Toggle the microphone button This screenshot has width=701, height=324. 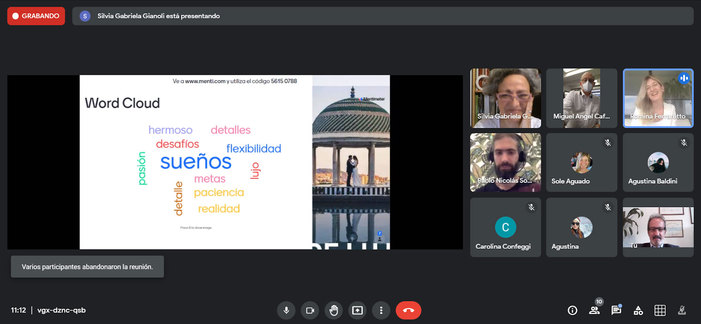tap(286, 310)
